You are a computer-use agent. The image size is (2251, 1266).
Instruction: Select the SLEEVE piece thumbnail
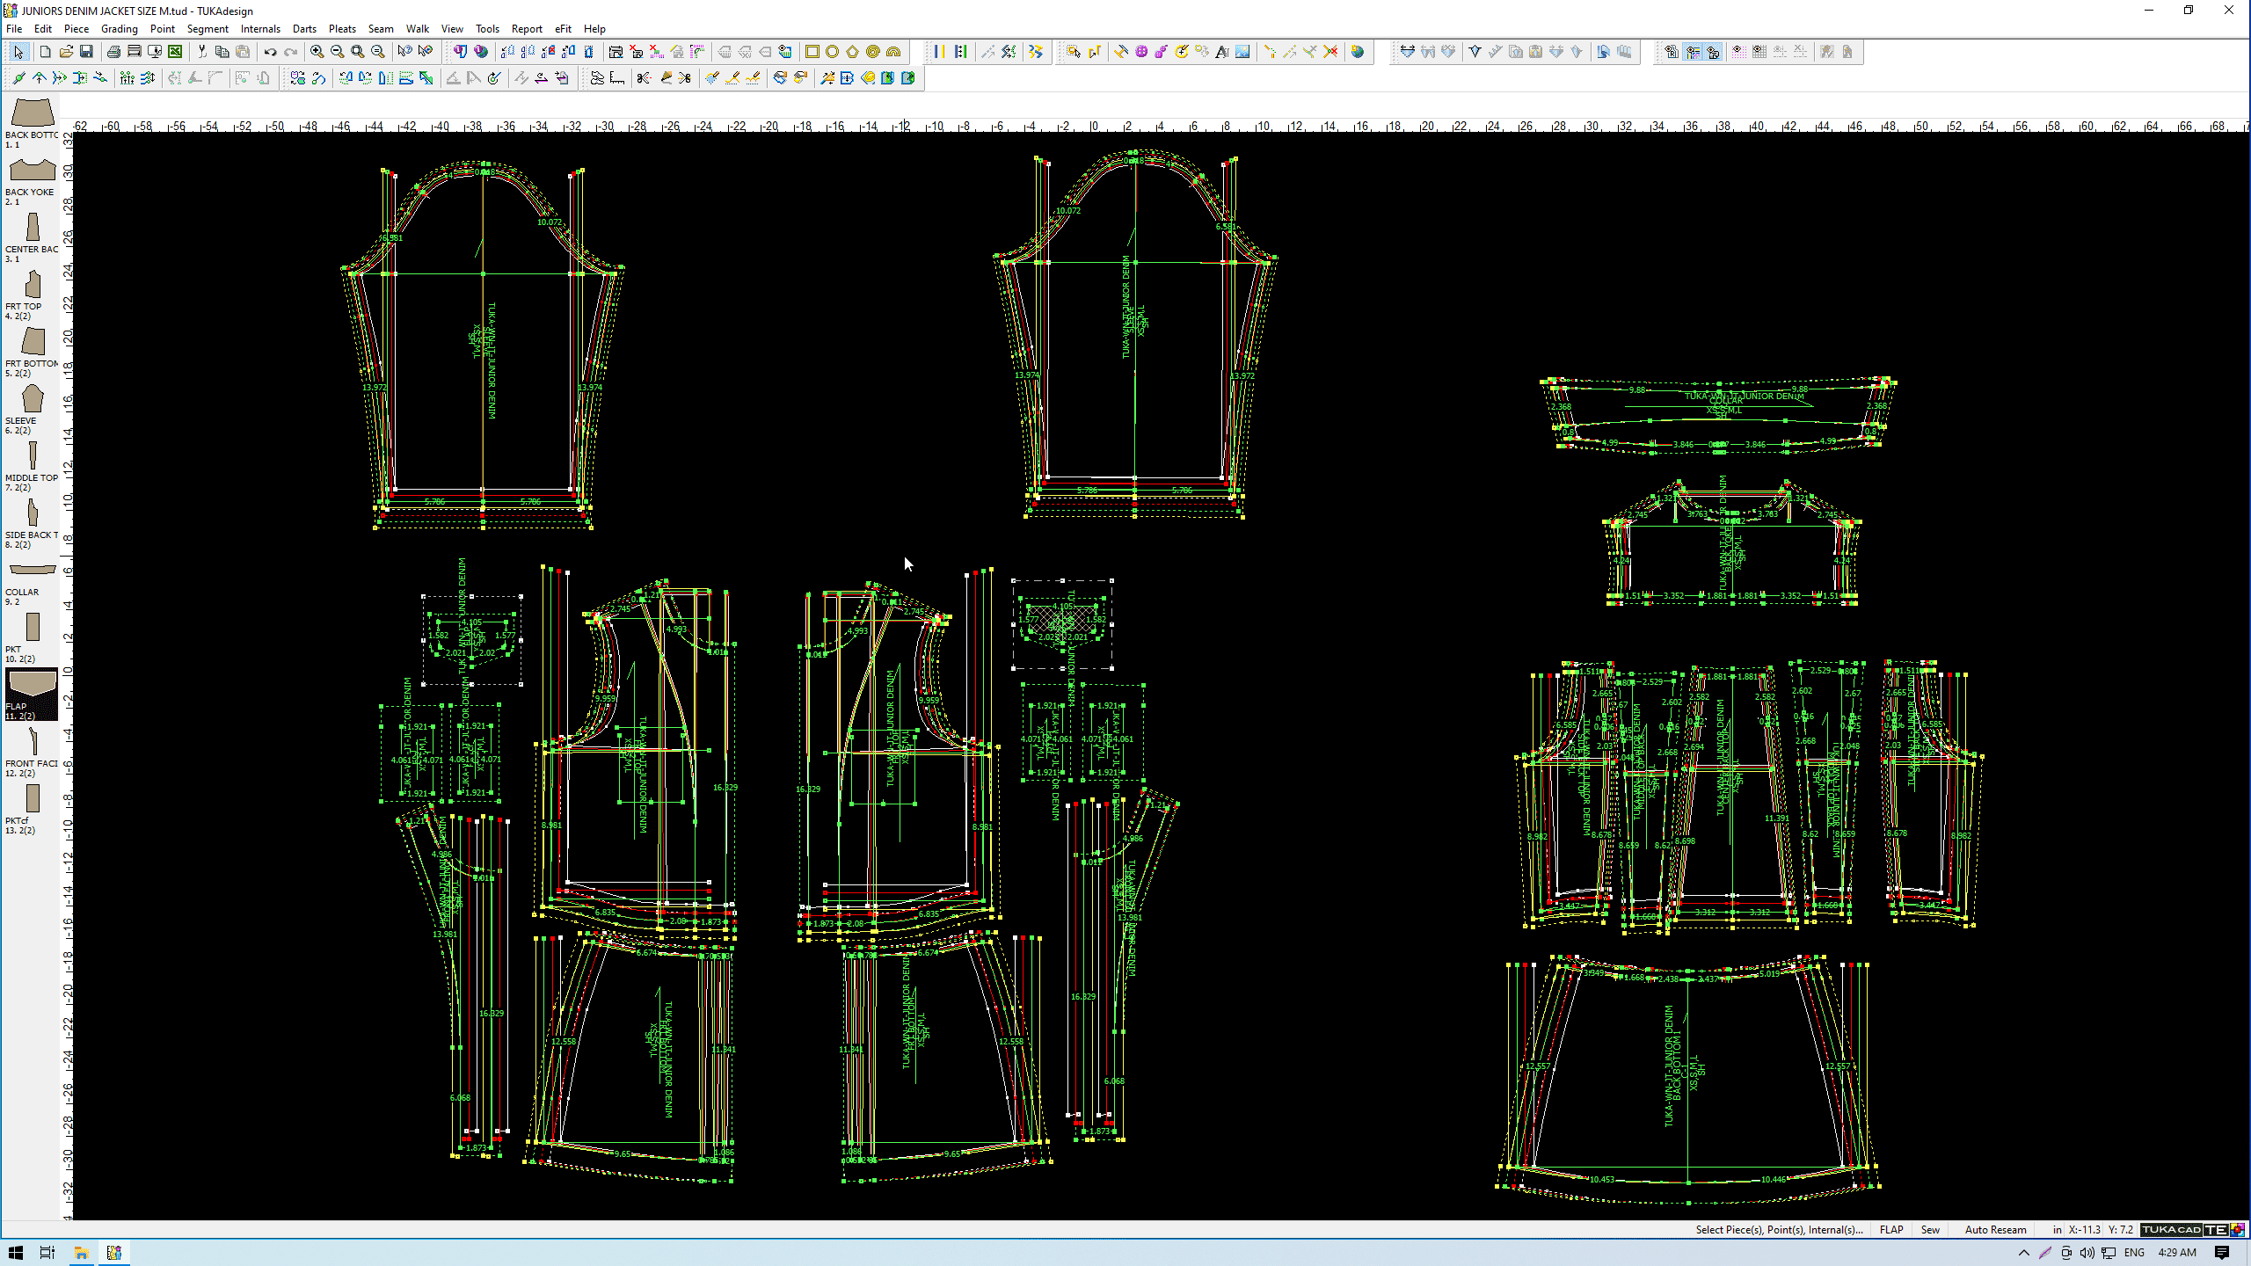click(33, 400)
